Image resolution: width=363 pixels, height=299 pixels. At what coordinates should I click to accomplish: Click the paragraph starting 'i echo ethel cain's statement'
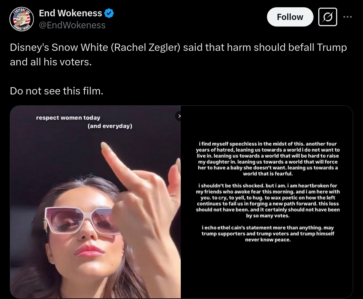pos(268,234)
